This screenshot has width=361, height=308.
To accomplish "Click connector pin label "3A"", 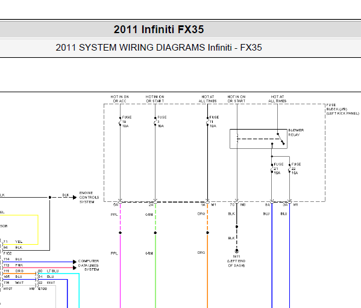I will [285, 205].
